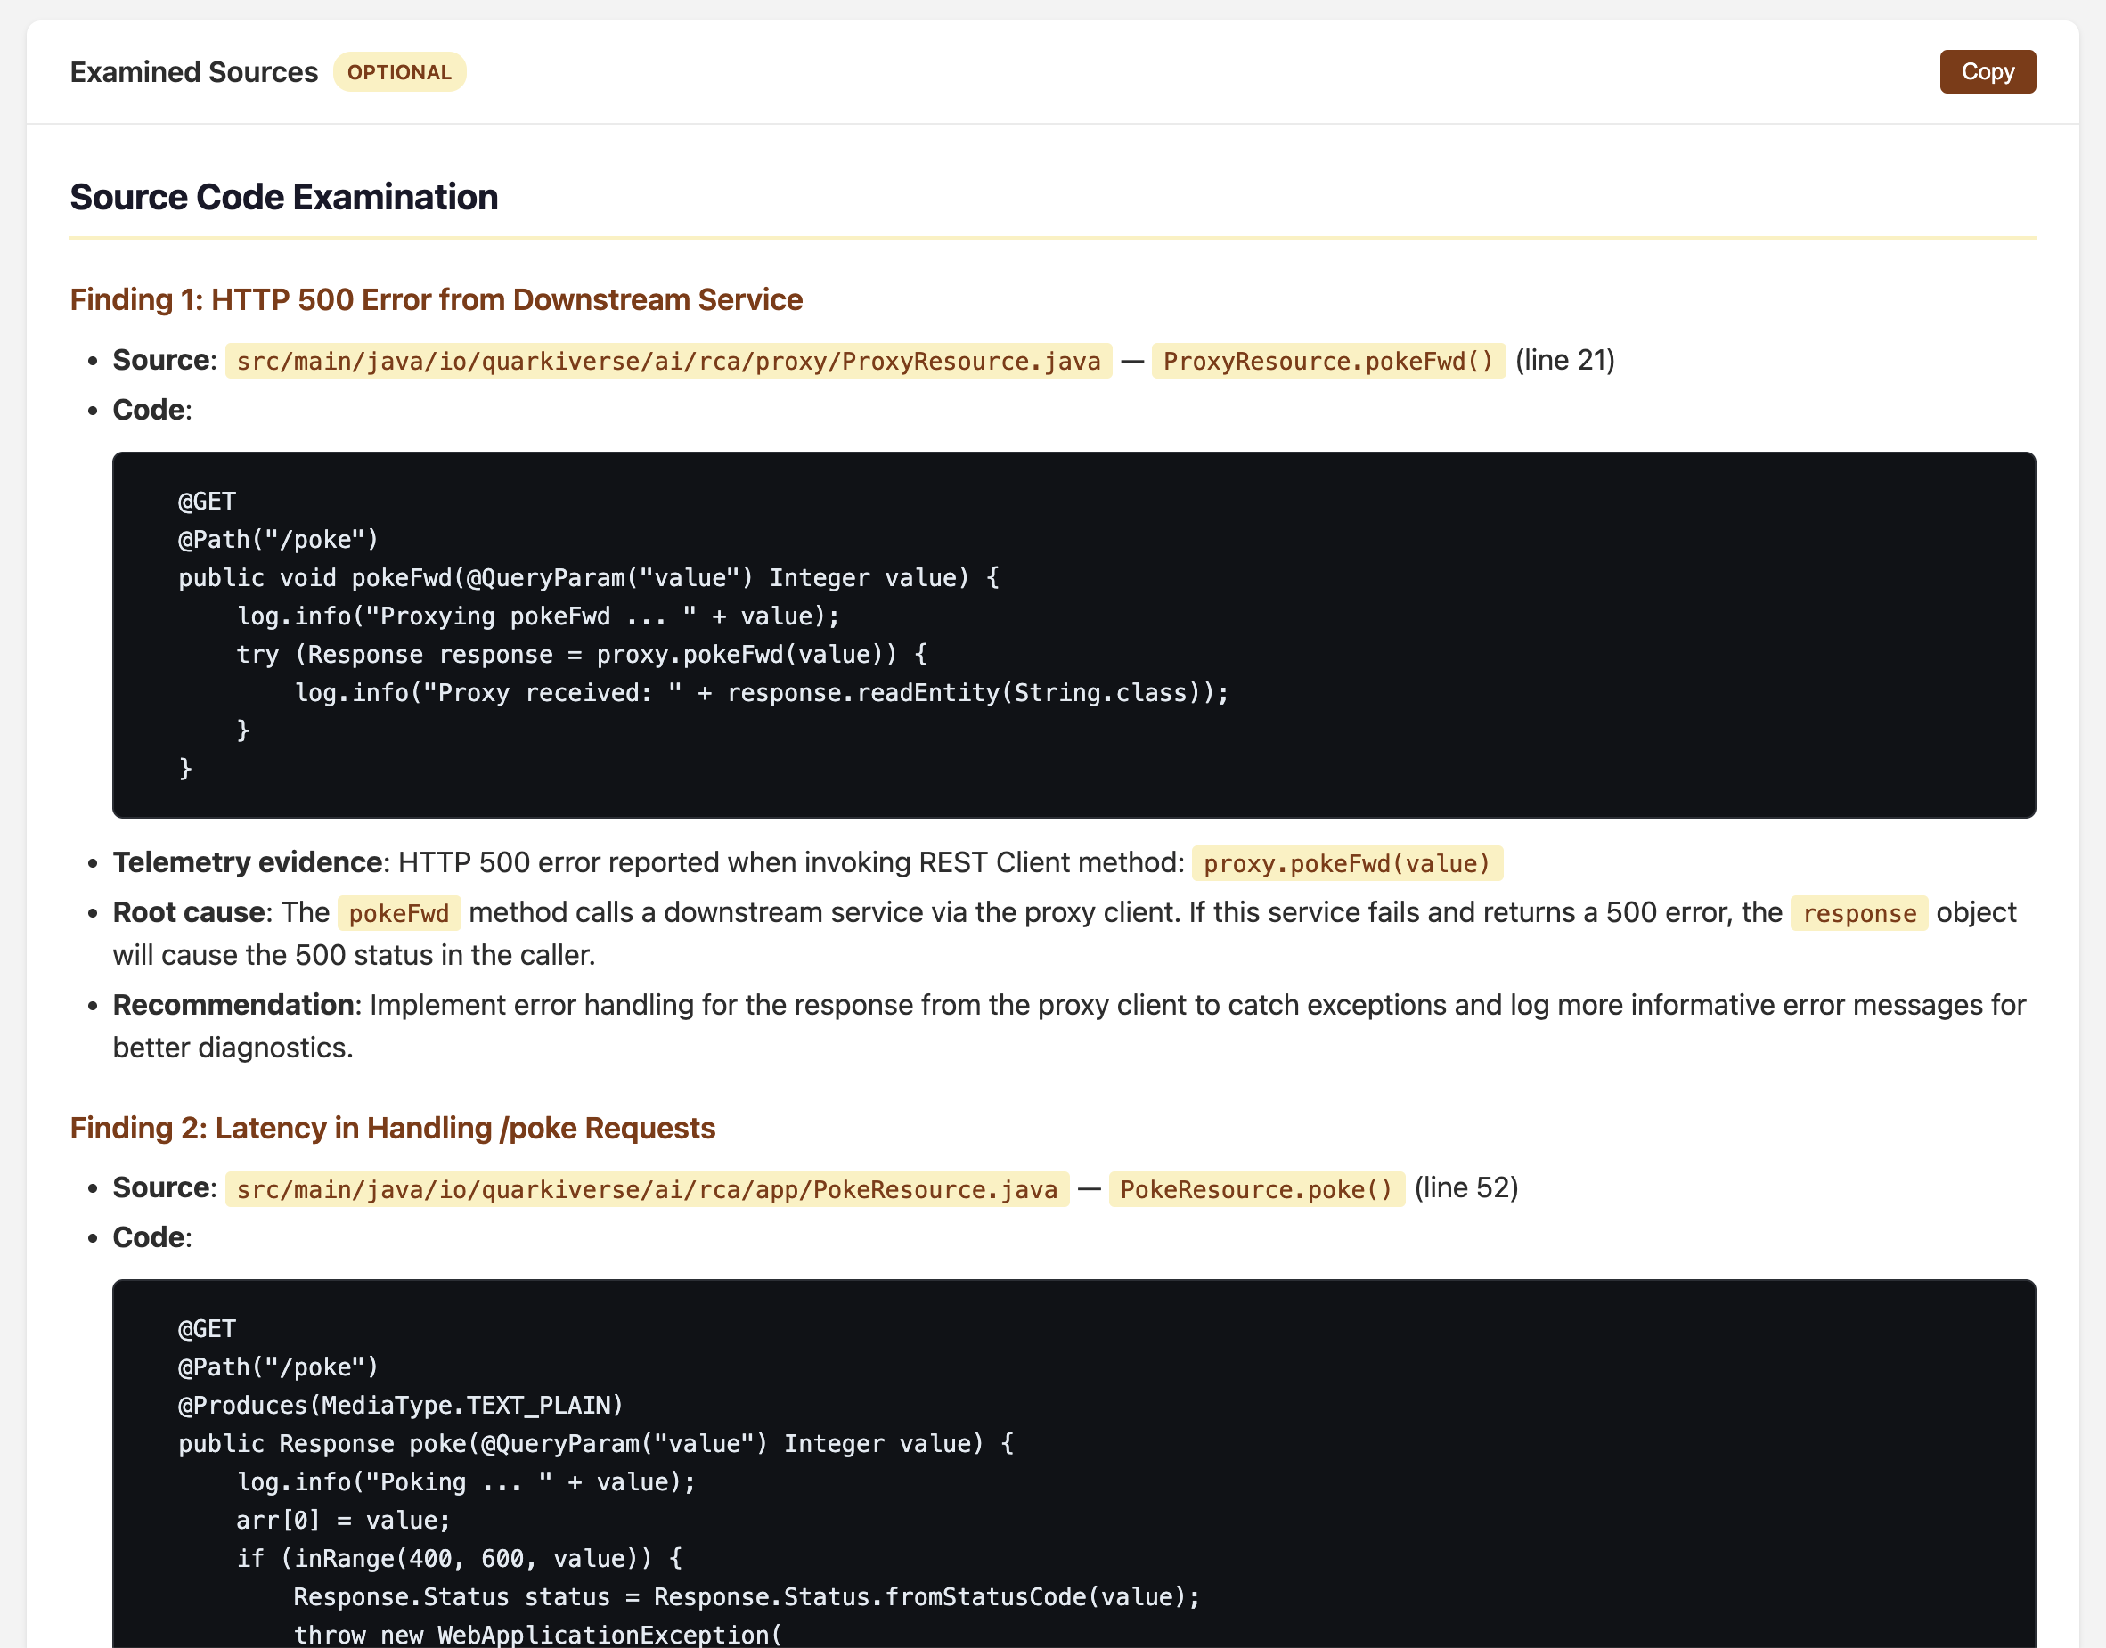Click the ProxyResource.java file path
This screenshot has height=1648, width=2106.
point(668,361)
